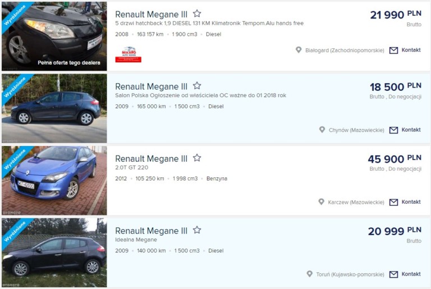Image resolution: width=431 pixels, height=289 pixels.
Task: Click the envelope icon for the Białogard listing
Action: [x=393, y=51]
